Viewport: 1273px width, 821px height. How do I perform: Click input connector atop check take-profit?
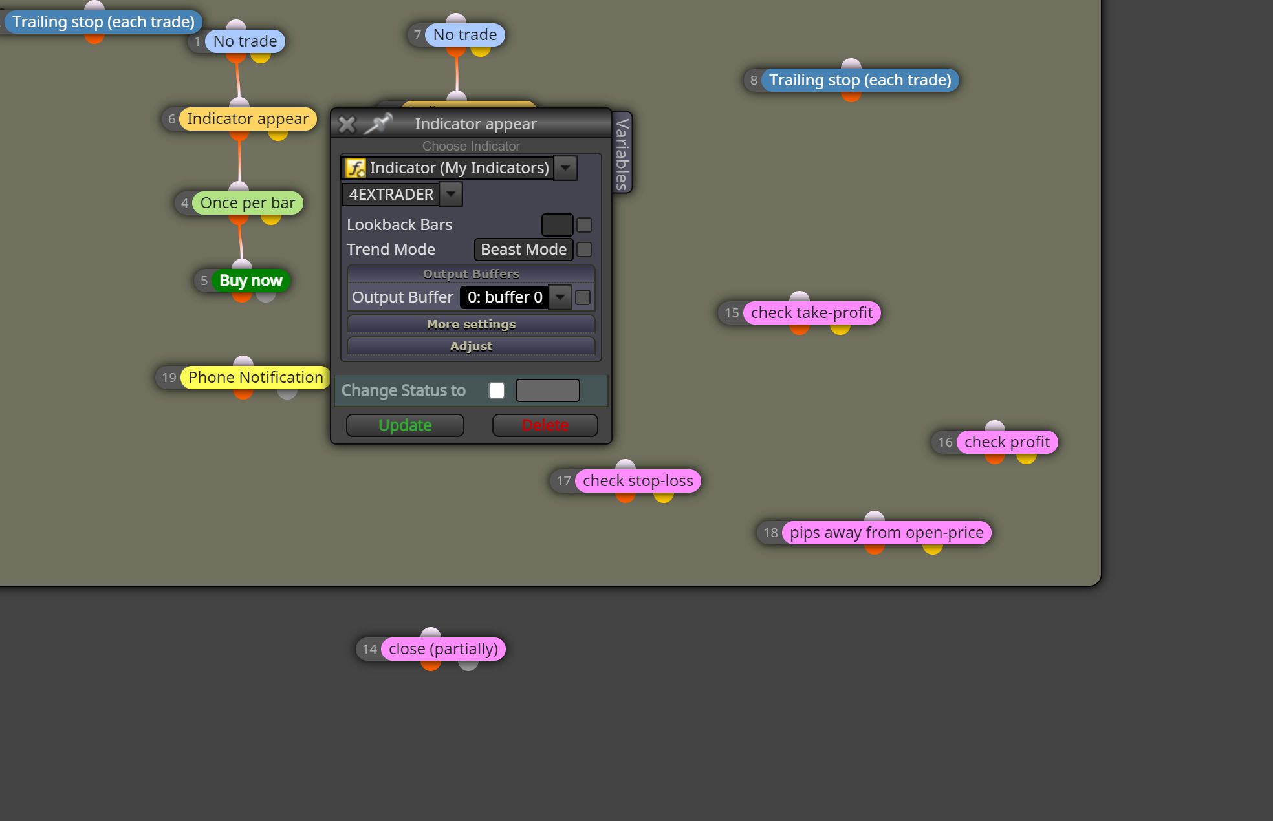click(x=800, y=297)
